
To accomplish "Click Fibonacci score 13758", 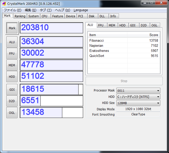I will pos(153,40).
